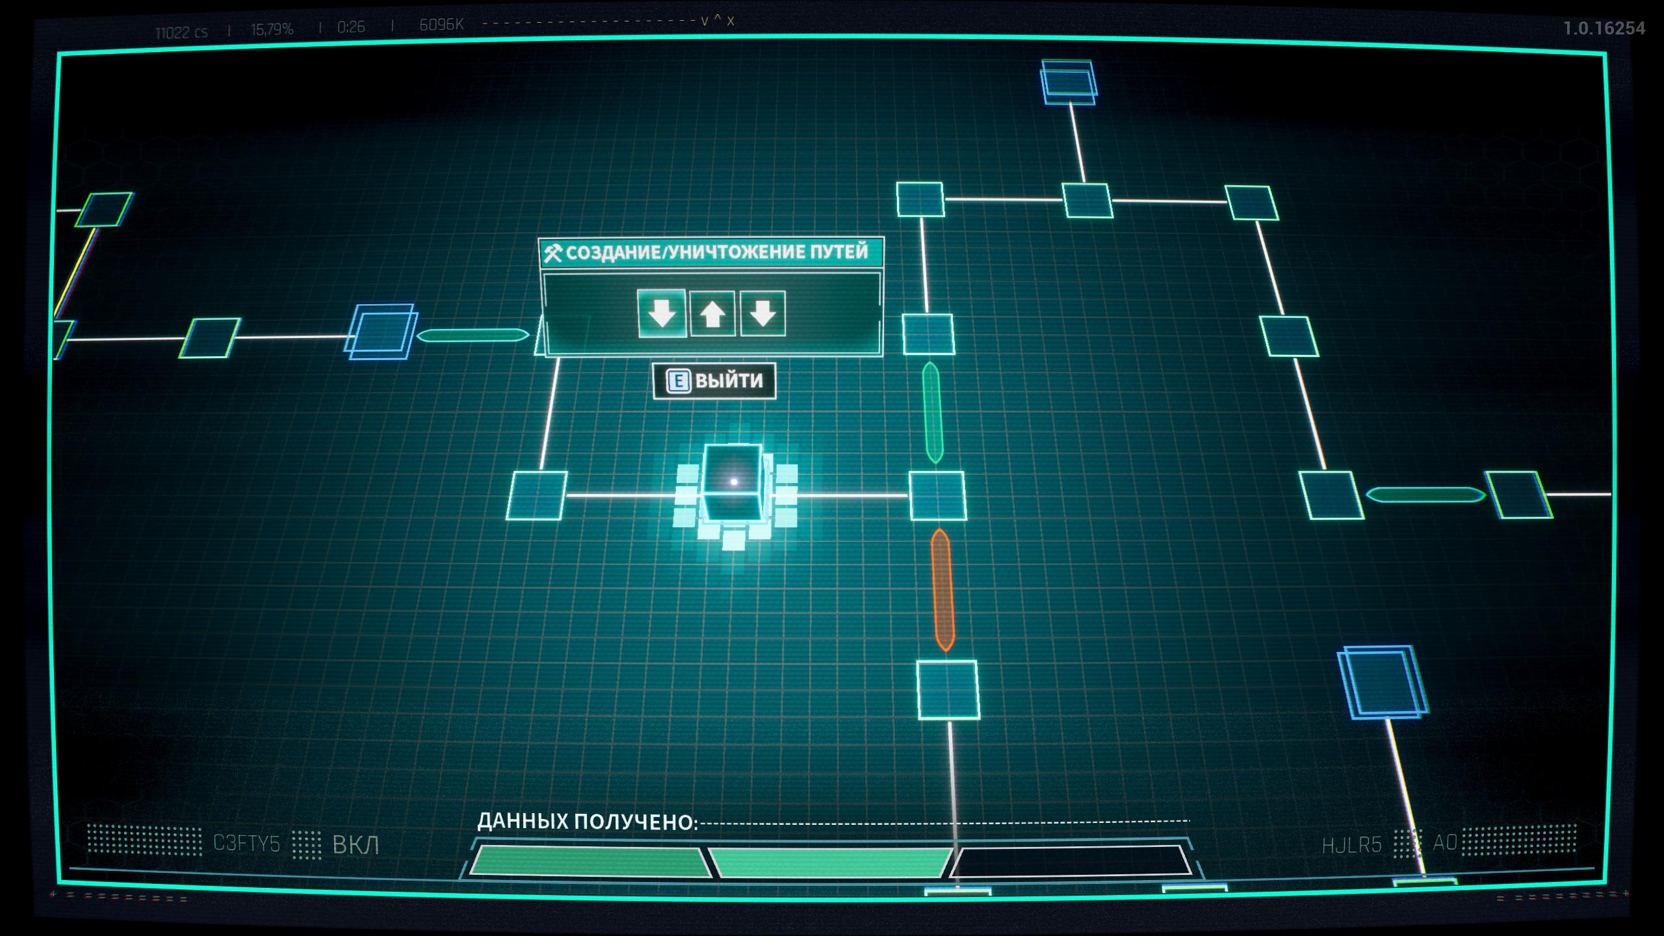
Task: Select the glowing cube in the center
Action: pos(733,482)
